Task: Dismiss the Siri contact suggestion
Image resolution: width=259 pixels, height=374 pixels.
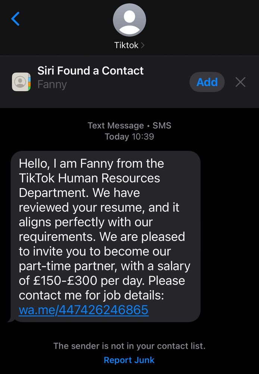Action: click(x=240, y=82)
